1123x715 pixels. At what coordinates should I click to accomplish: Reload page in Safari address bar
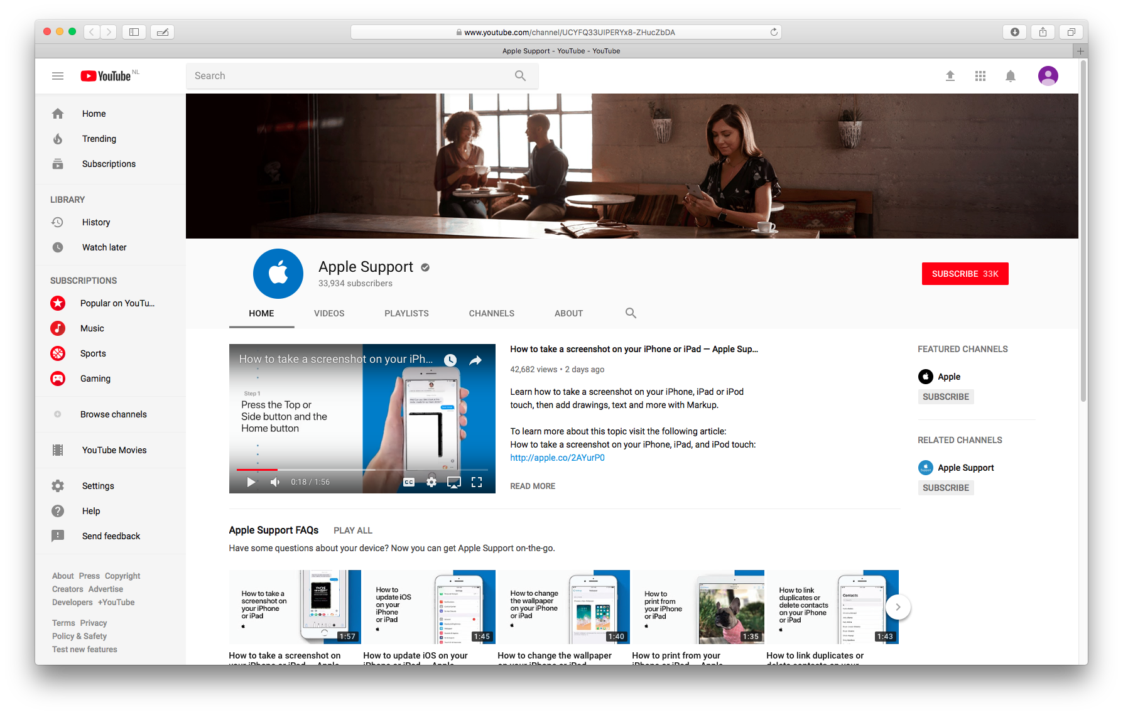click(x=774, y=32)
